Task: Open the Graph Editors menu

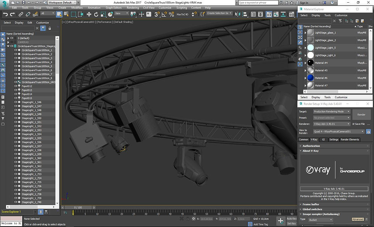Action: point(114,8)
